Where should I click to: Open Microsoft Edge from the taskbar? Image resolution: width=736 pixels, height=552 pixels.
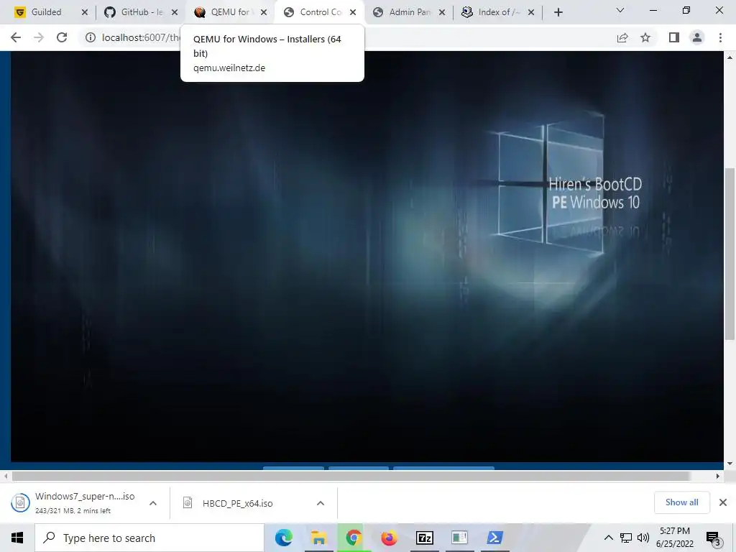pyautogui.click(x=283, y=538)
